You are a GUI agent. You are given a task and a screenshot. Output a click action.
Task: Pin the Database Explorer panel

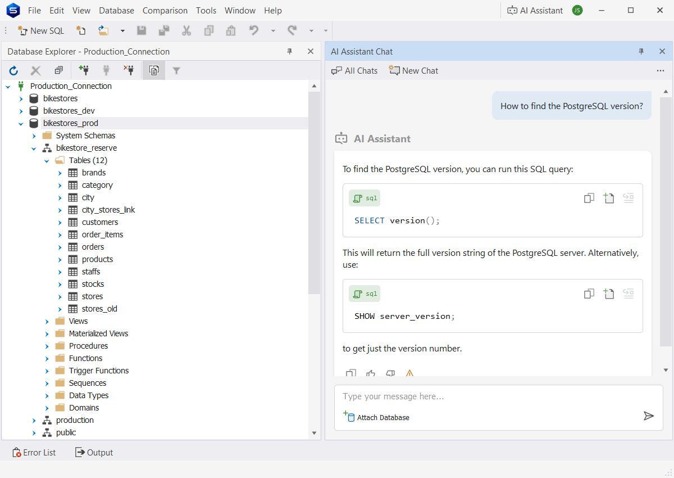click(x=290, y=51)
